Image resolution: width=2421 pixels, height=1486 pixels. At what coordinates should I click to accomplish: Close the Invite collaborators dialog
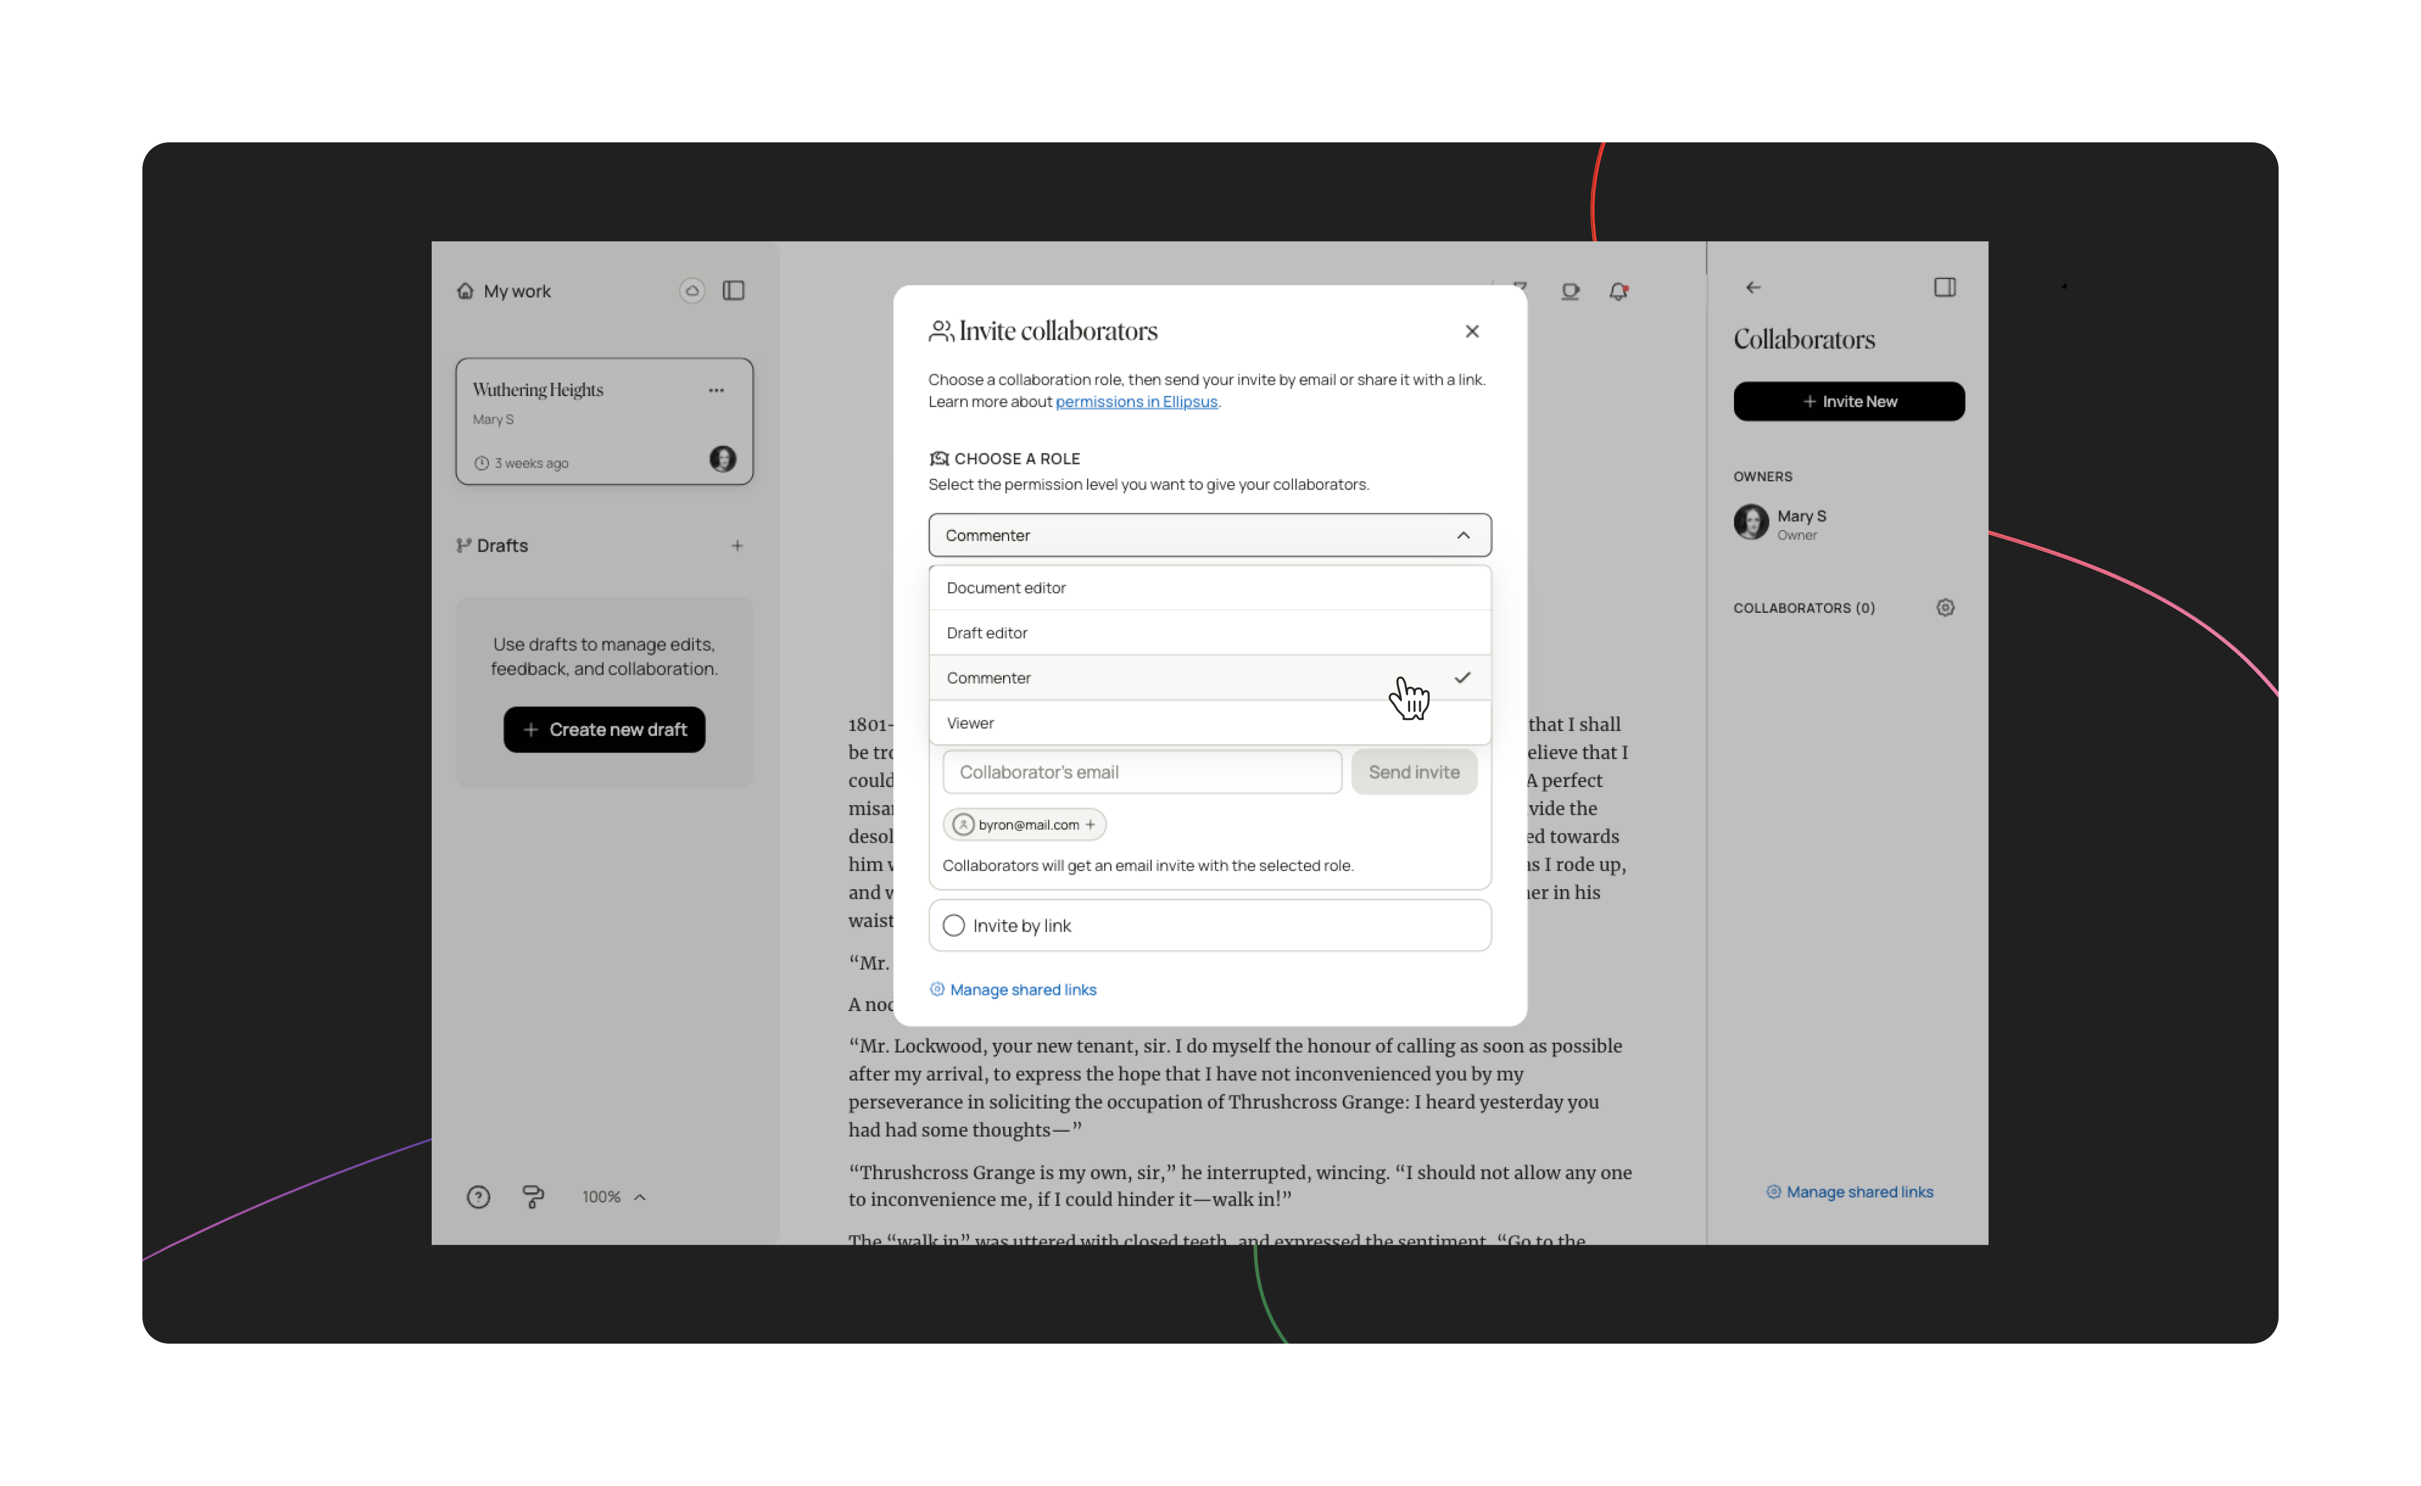[x=1471, y=331]
